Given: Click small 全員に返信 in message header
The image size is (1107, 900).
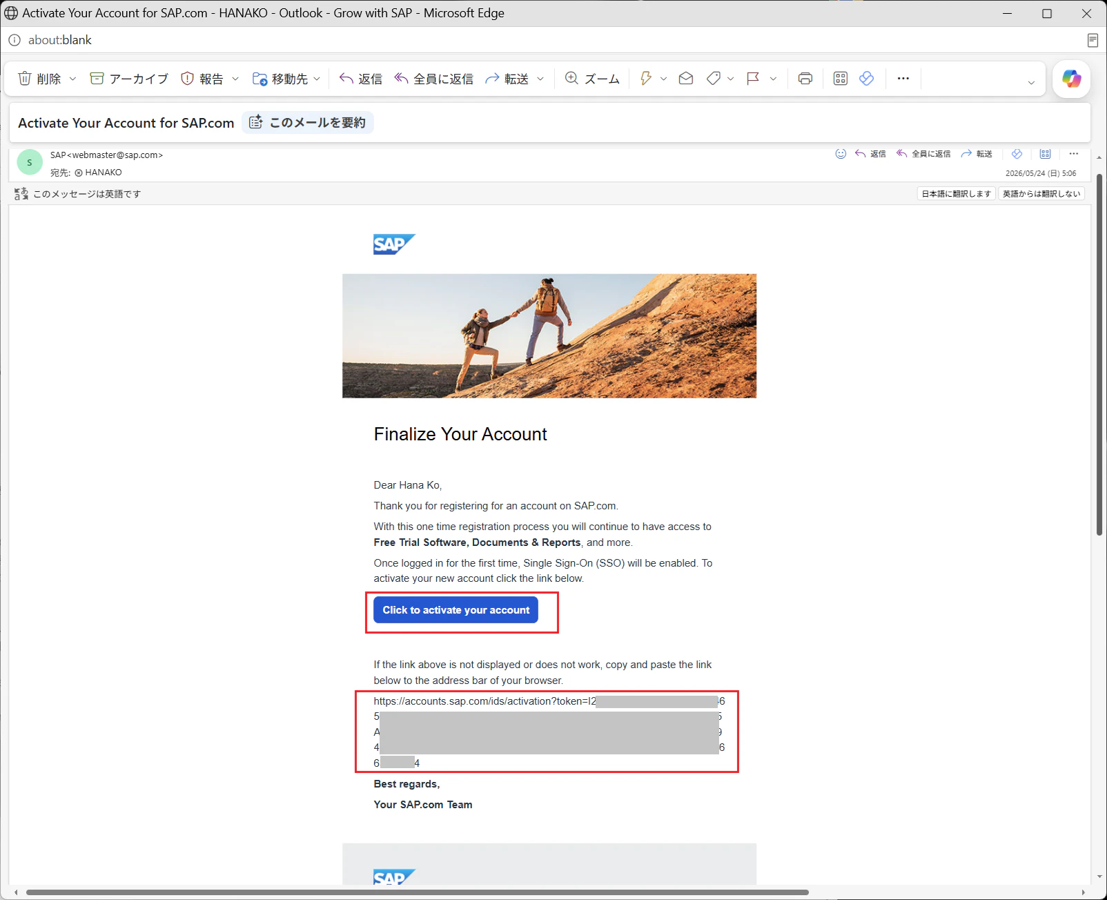Looking at the screenshot, I should click(923, 154).
